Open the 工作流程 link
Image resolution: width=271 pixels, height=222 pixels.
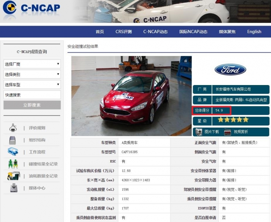(37, 152)
